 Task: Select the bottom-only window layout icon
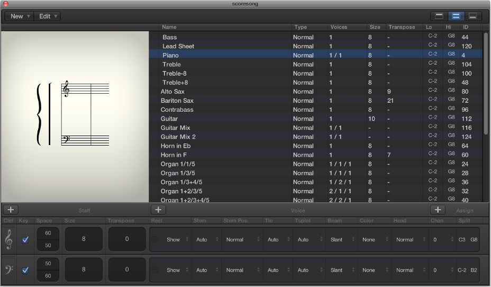[x=473, y=16]
